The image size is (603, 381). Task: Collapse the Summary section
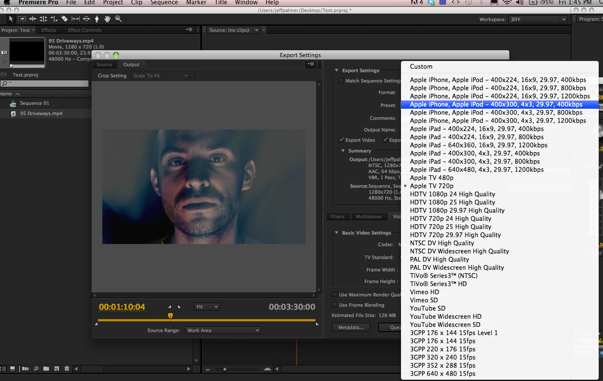[343, 151]
